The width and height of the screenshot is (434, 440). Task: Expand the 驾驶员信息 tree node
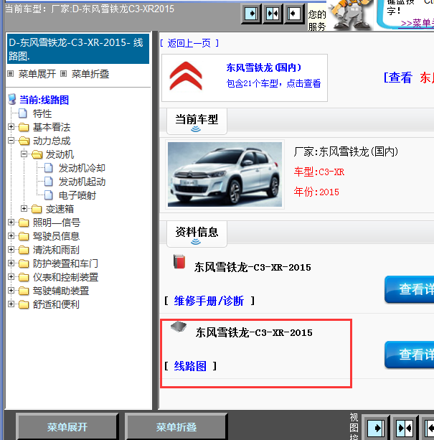coord(11,235)
